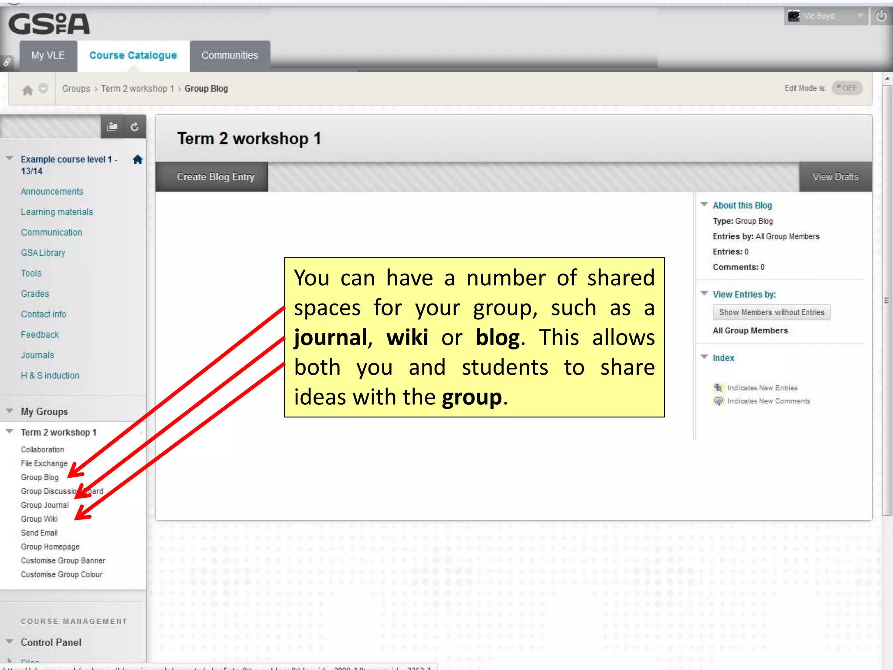Open the breadcrumb history dropdown next to home
This screenshot has height=670, width=893.
[x=43, y=89]
